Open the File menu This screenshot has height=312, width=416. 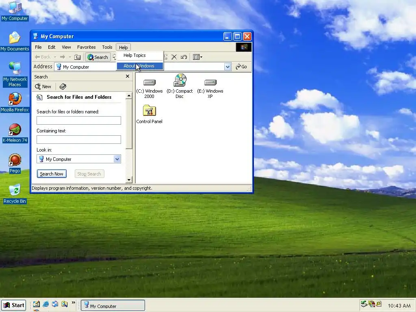(x=38, y=47)
